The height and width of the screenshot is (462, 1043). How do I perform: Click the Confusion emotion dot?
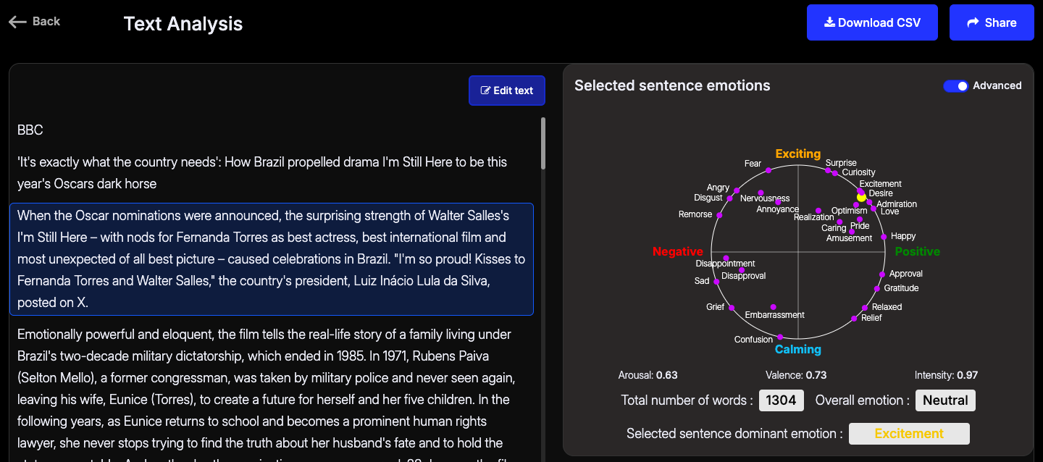point(780,337)
